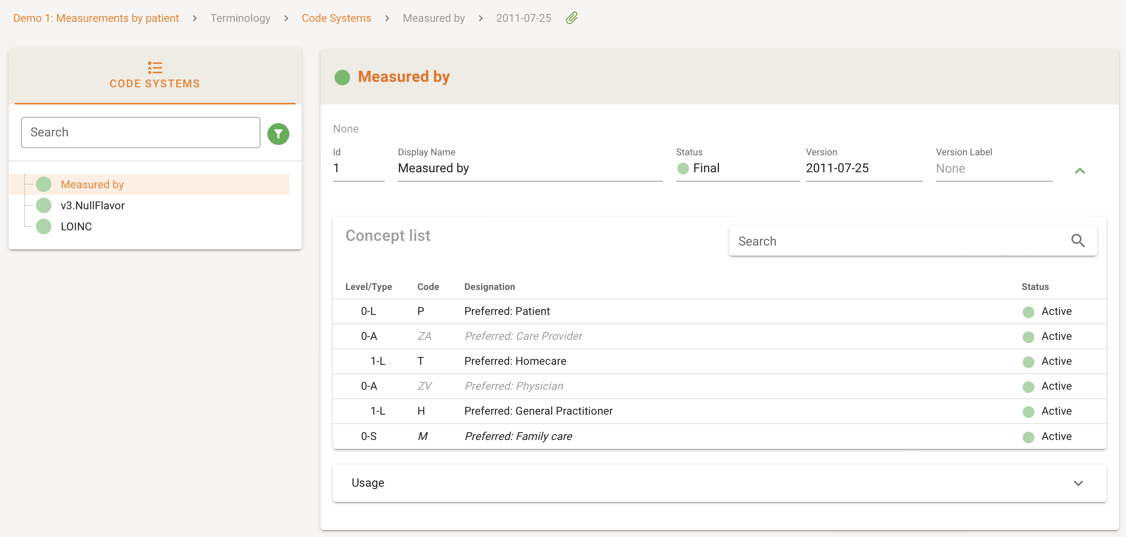Select LOINC in the code systems tree
Image resolution: width=1126 pixels, height=537 pixels.
click(76, 226)
